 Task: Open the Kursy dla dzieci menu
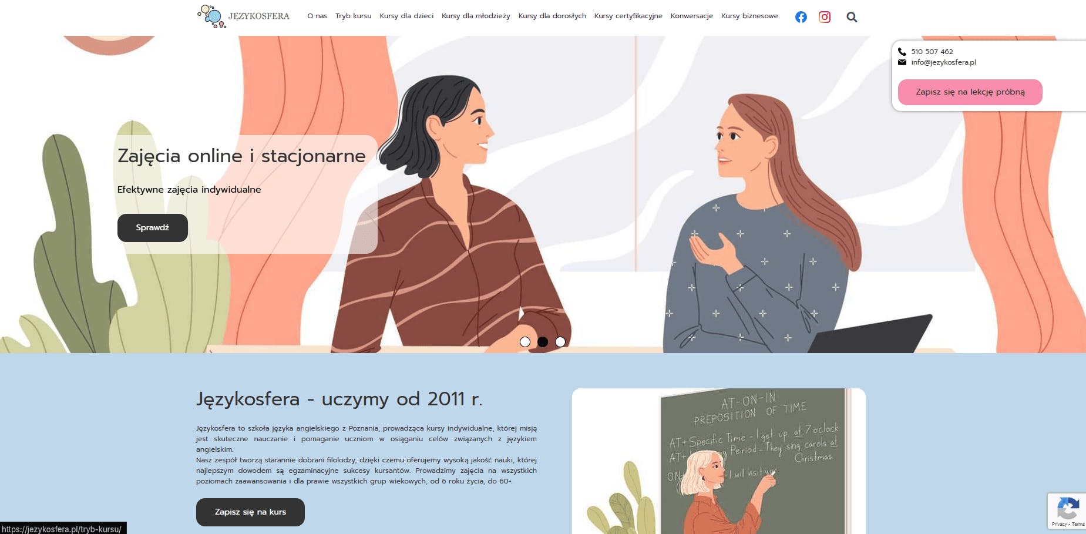[x=406, y=16]
